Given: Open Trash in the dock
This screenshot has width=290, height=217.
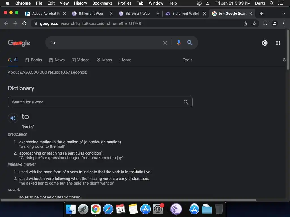Looking at the screenshot, I should click(x=219, y=209).
